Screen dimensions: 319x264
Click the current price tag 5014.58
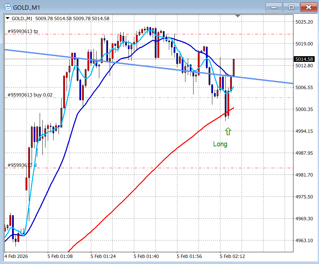click(x=304, y=59)
